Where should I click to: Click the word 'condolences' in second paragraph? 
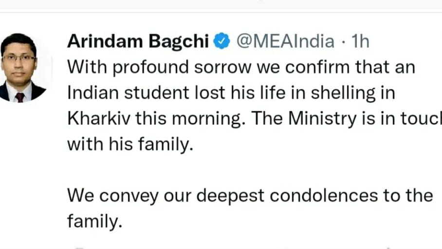tap(324, 195)
